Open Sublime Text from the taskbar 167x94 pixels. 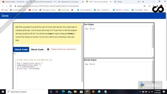[93, 92]
